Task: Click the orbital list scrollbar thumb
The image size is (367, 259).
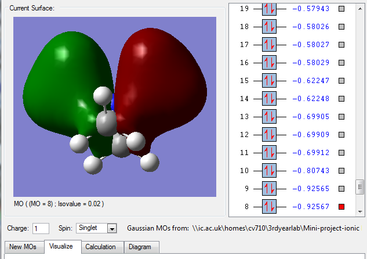Action: [x=360, y=187]
